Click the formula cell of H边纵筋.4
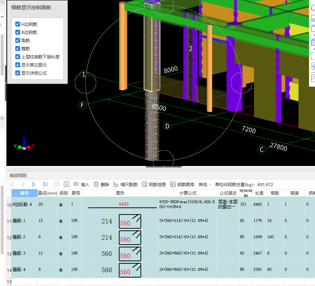Image resolution: width=315 pixels, height=286 pixels. (188, 205)
